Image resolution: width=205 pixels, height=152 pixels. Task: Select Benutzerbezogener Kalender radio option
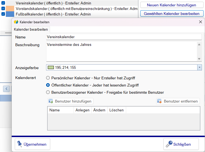[x=48, y=92]
